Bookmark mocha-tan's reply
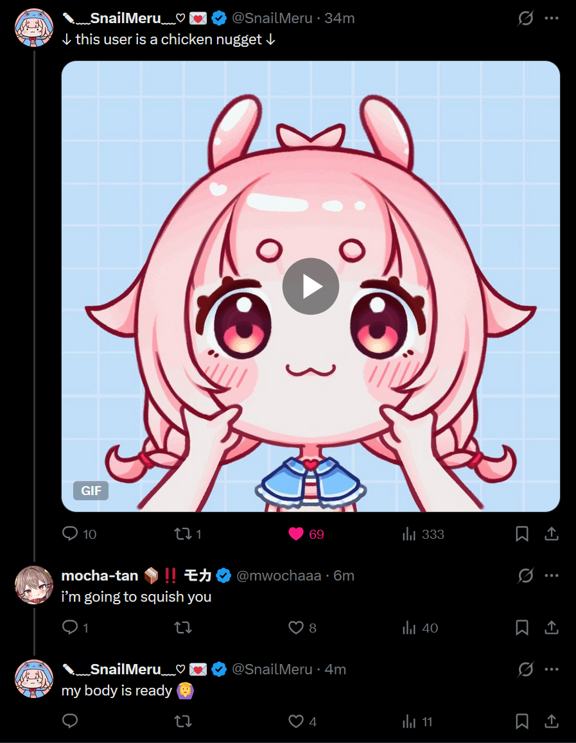576x743 pixels. 522,627
